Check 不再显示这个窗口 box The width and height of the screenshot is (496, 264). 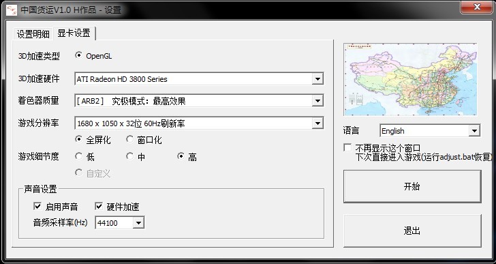point(347,148)
